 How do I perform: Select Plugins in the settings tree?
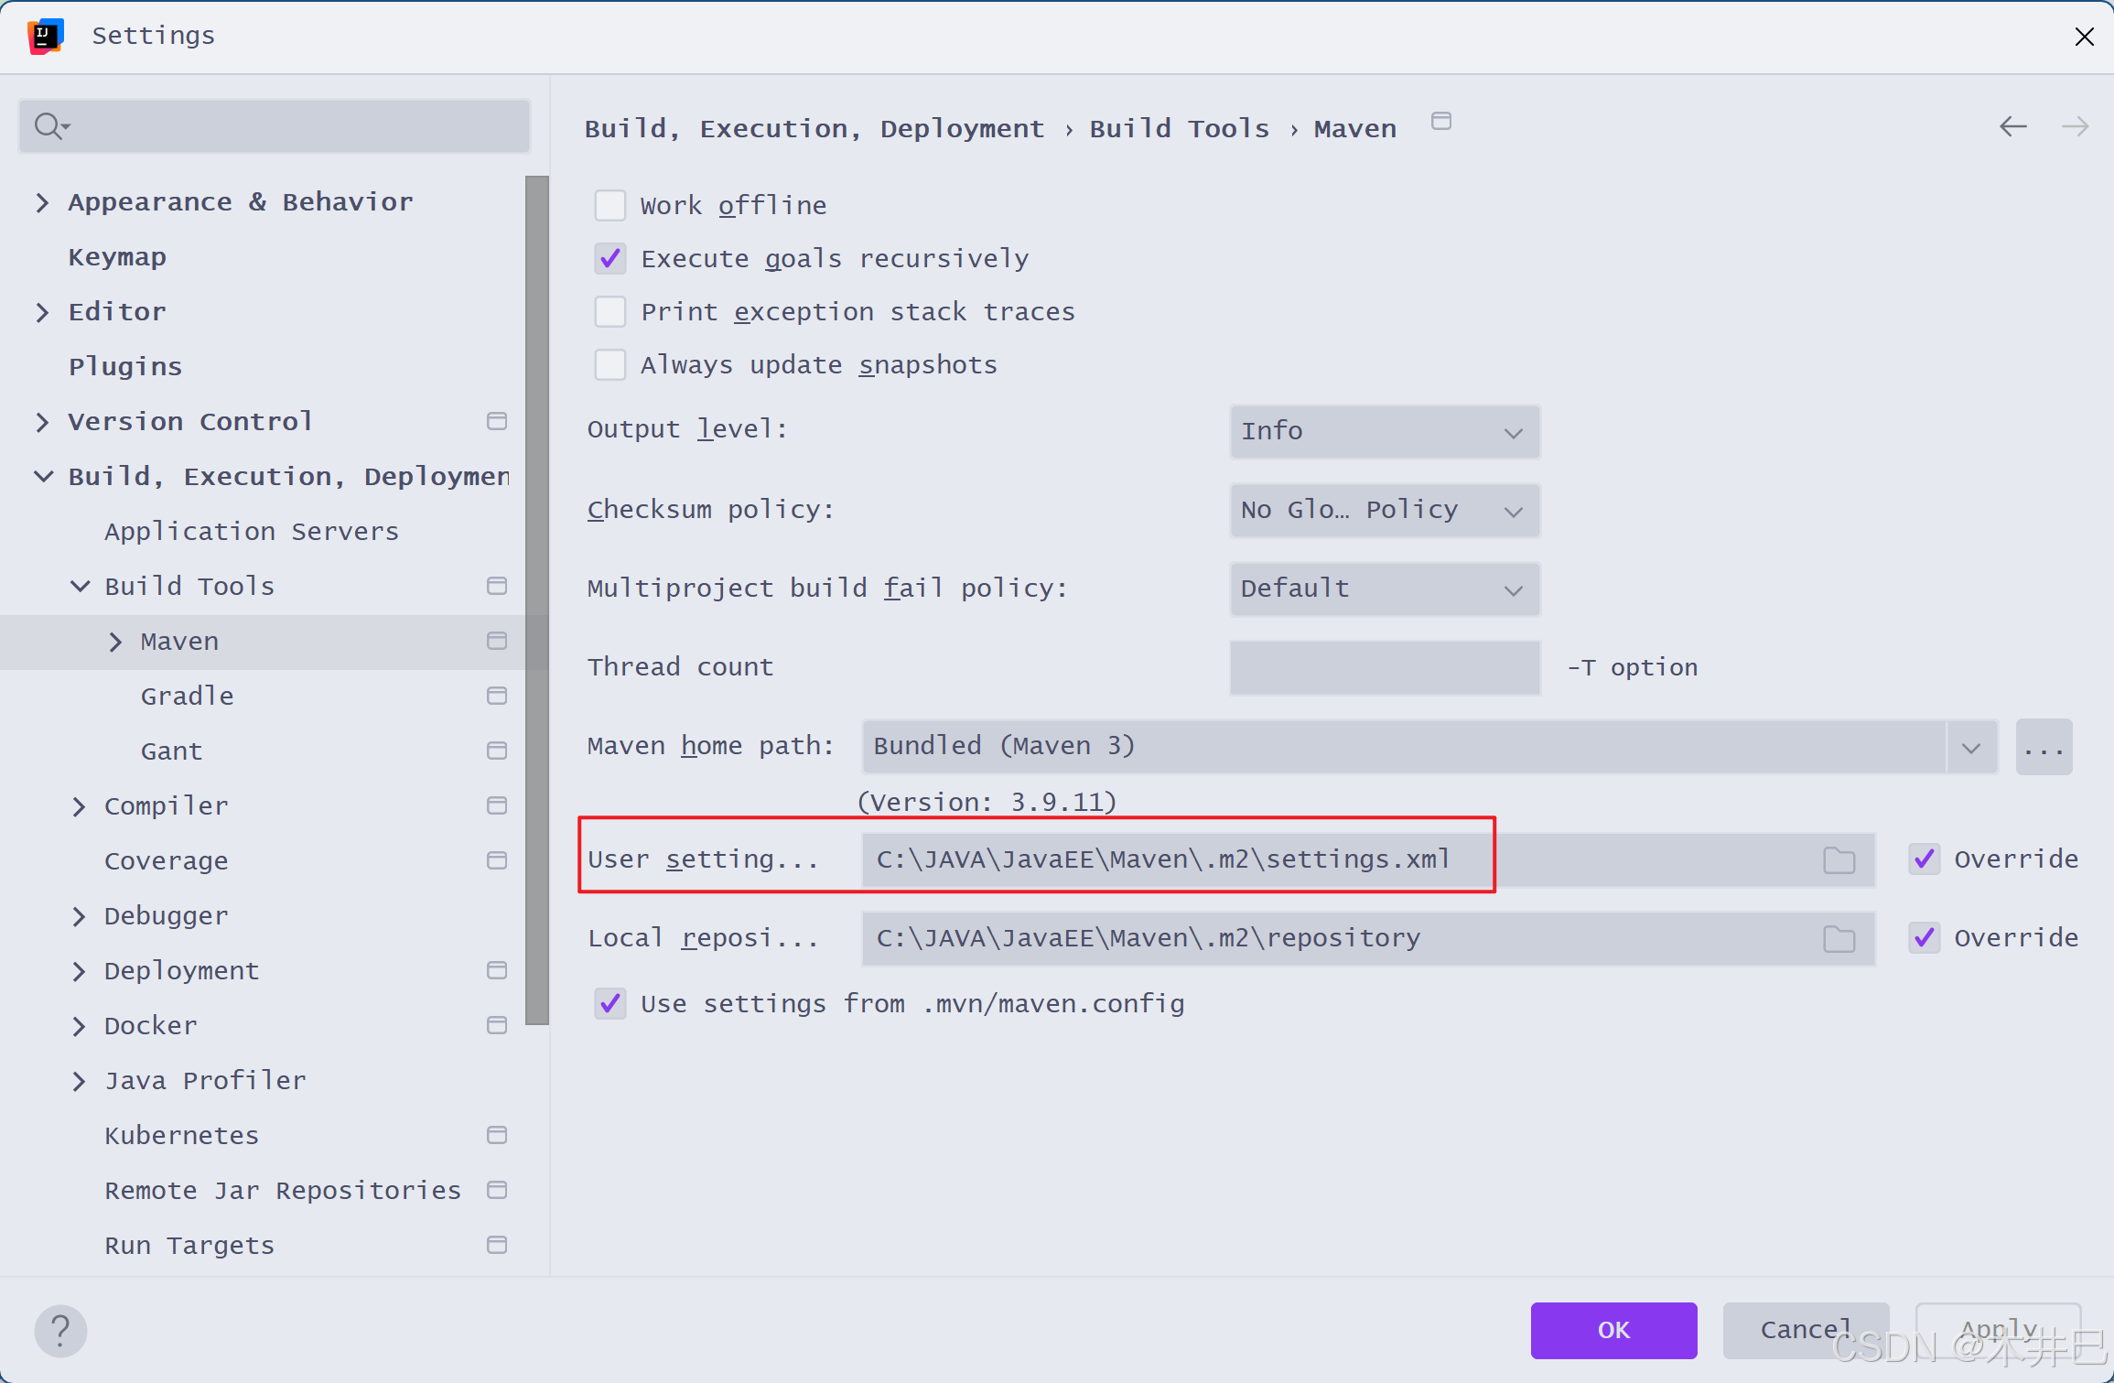click(125, 367)
